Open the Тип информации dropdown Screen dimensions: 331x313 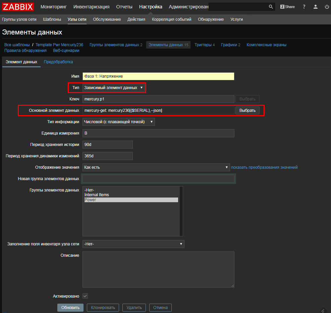tap(118, 122)
